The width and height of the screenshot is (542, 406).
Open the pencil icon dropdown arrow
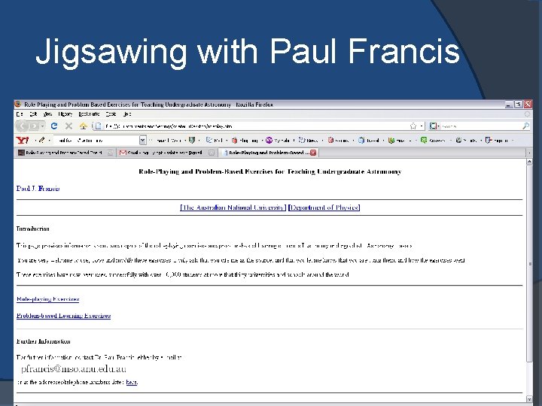(x=49, y=141)
